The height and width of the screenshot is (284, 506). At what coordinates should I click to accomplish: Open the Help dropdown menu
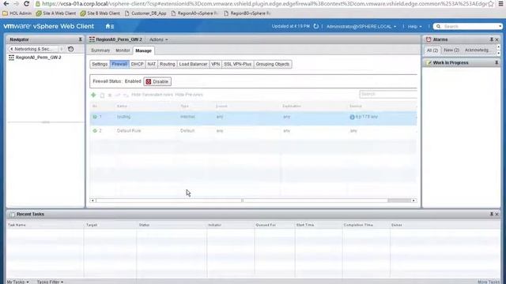pos(414,26)
